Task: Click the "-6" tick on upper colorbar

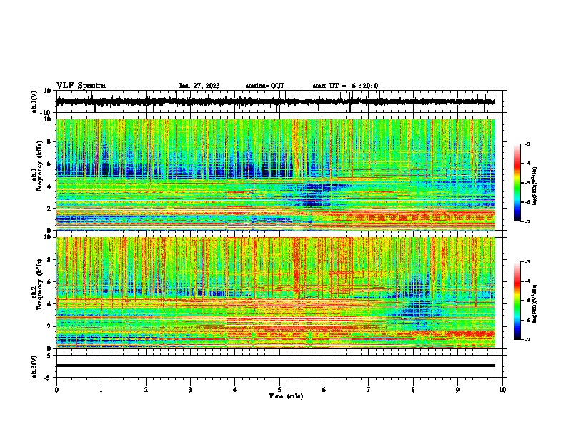Action: pyautogui.click(x=527, y=202)
